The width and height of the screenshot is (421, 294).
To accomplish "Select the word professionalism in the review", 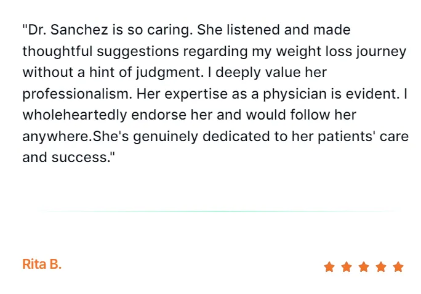I will [78, 94].
